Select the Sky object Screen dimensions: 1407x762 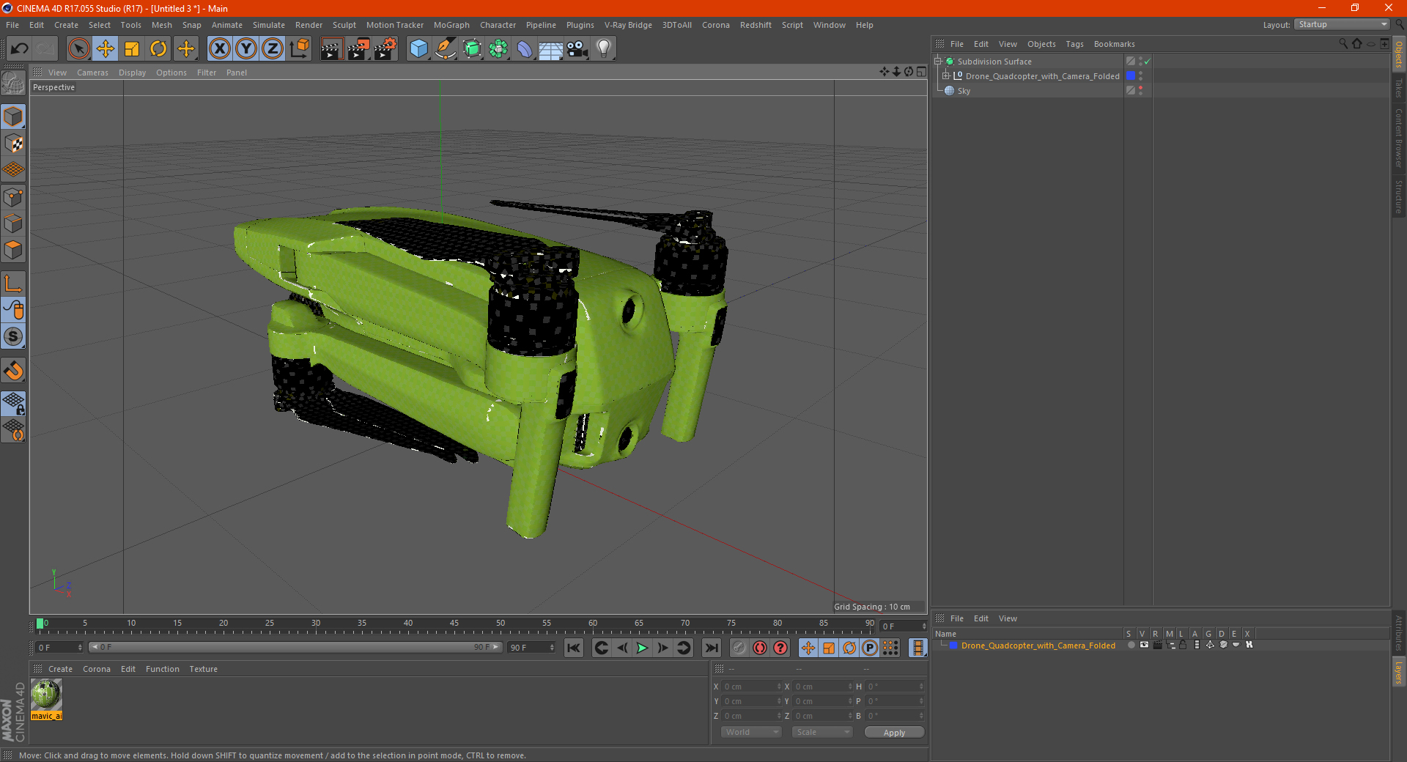[964, 91]
